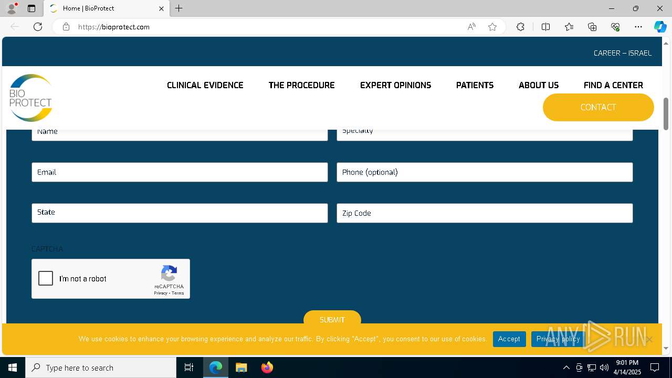Open the CAREER – ISRAEL link

(x=623, y=53)
